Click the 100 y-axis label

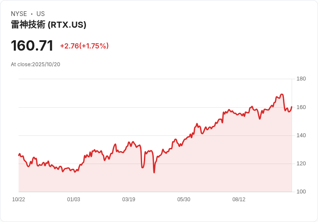301,192
